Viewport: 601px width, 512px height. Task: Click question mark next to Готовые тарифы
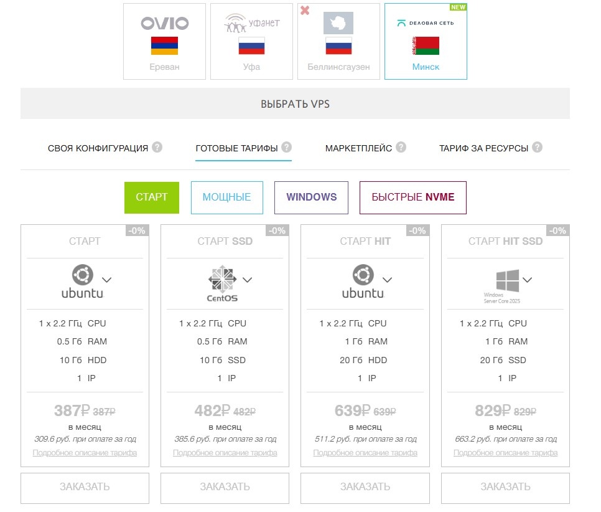click(287, 148)
